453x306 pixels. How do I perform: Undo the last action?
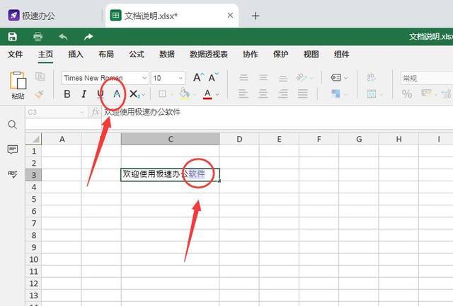[63, 37]
